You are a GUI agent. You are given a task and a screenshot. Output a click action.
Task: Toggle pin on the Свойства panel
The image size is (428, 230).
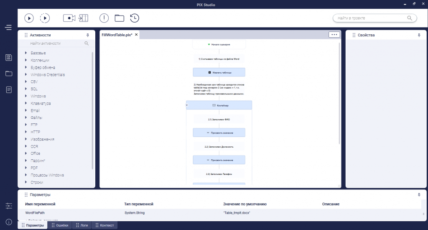[419, 35]
